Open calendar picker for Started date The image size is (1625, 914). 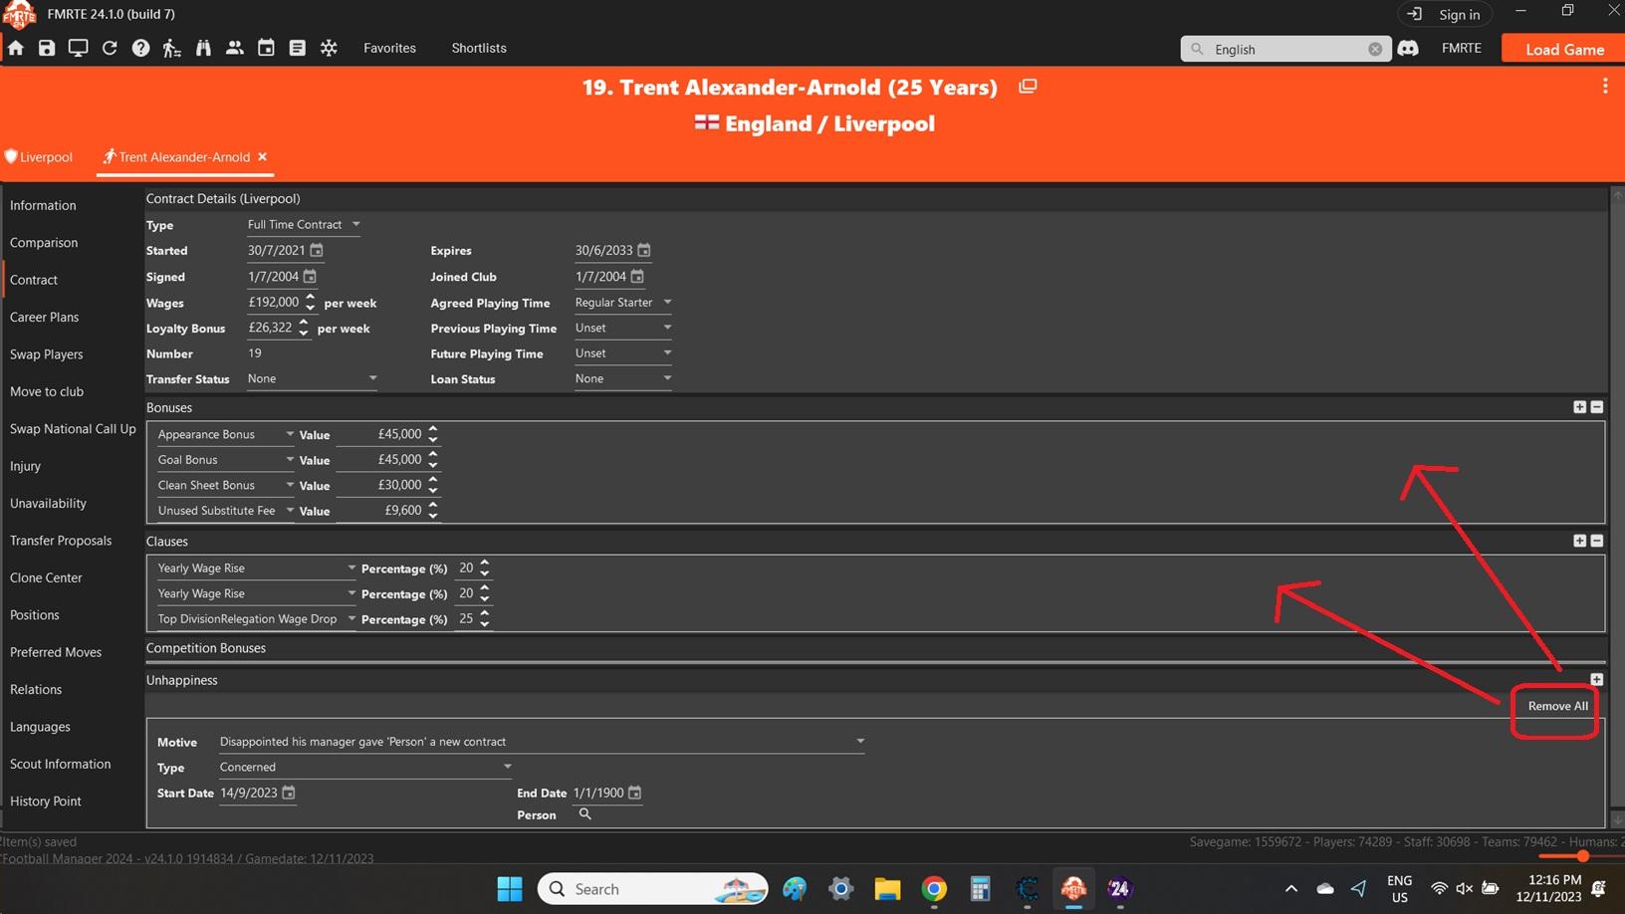(317, 250)
